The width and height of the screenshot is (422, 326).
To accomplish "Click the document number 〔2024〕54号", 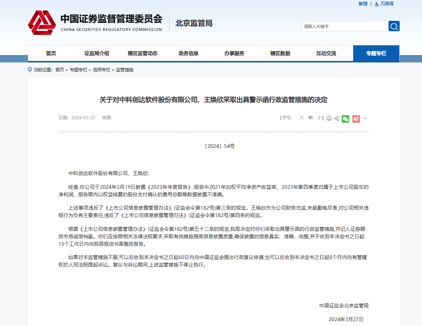I will (x=219, y=146).
